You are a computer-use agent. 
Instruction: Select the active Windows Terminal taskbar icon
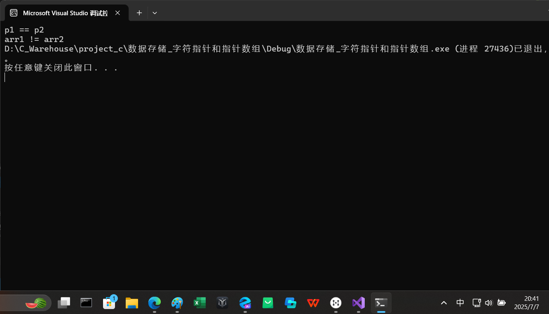pyautogui.click(x=381, y=303)
